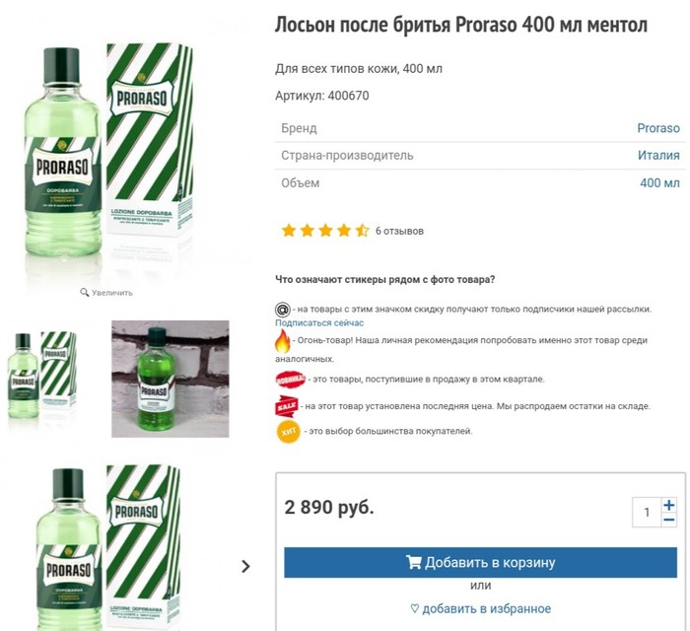Decrease quantity with the minus button
This screenshot has width=690, height=631.
[669, 520]
